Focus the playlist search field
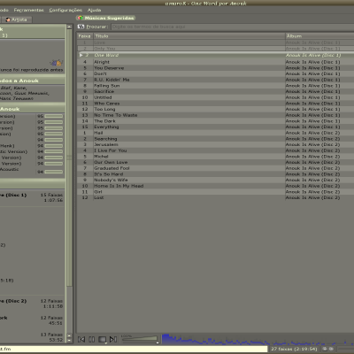Image resolution: width=354 pixels, height=354 pixels. pyautogui.click(x=232, y=27)
